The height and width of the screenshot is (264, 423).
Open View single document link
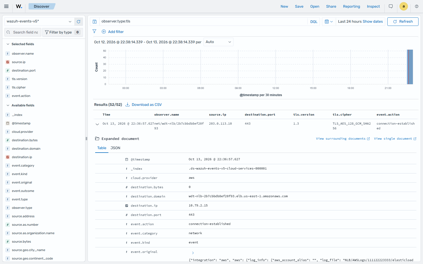click(x=395, y=139)
